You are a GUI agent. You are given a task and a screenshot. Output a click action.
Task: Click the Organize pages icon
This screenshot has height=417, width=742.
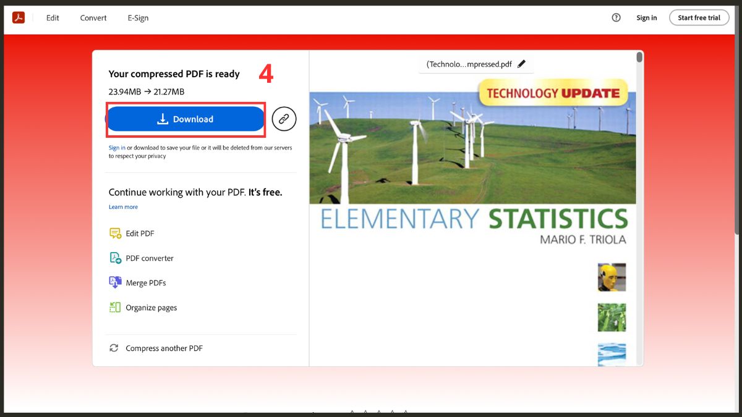pyautogui.click(x=115, y=307)
